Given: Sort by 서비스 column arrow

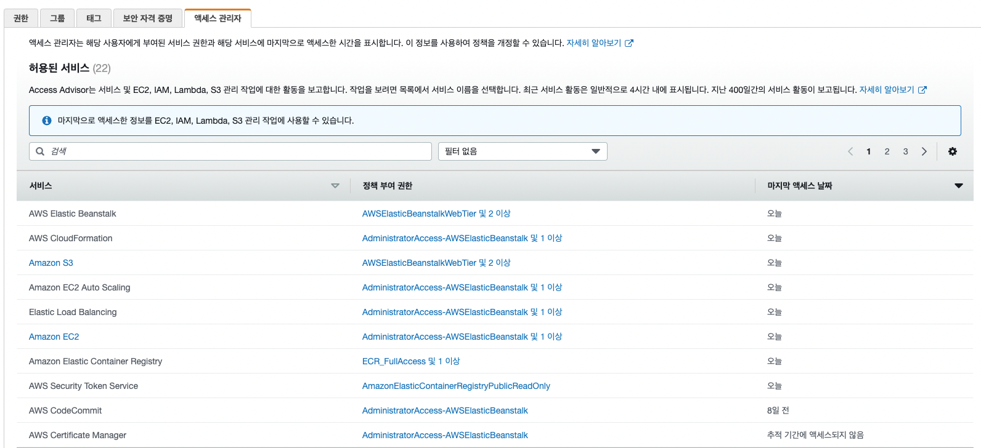Looking at the screenshot, I should point(335,186).
